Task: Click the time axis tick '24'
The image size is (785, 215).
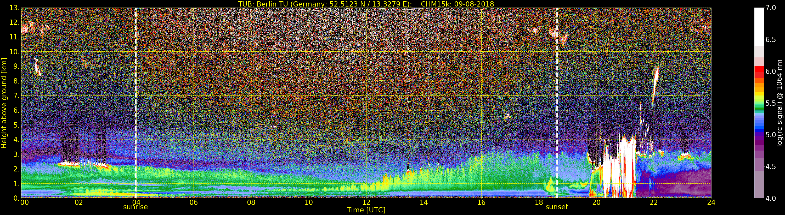Action: coord(711,202)
